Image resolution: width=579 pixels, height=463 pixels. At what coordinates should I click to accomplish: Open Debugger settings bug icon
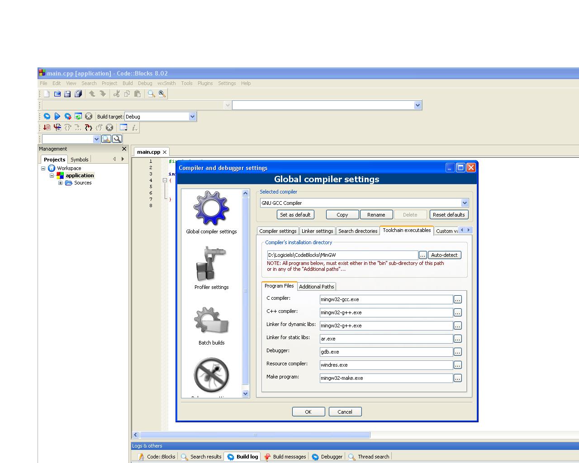click(211, 375)
